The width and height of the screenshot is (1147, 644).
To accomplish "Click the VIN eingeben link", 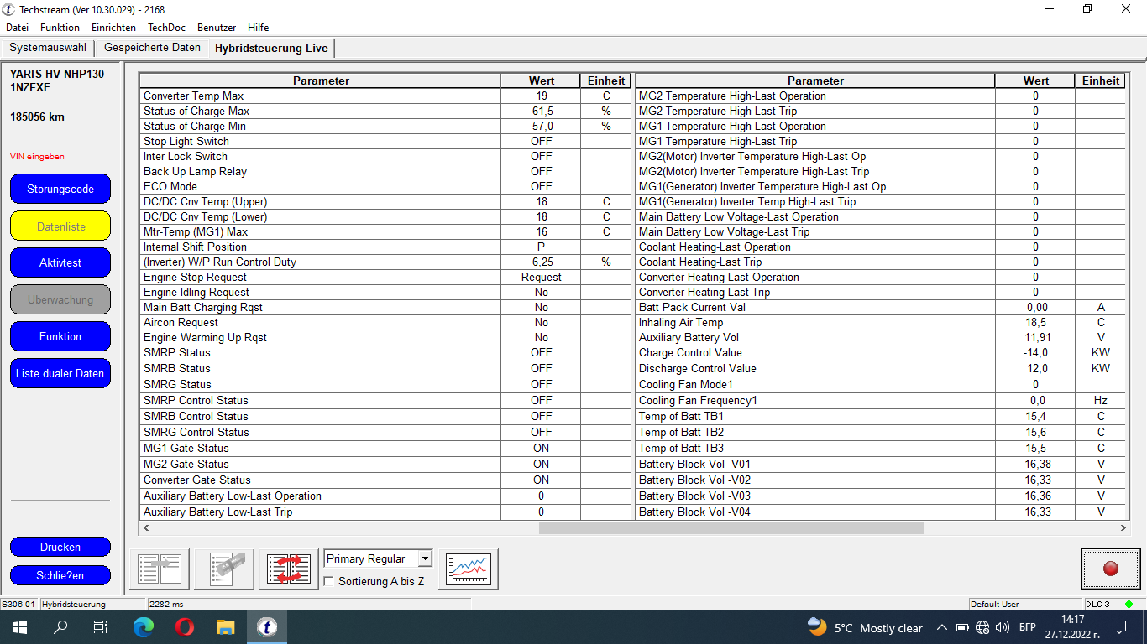I will point(37,156).
